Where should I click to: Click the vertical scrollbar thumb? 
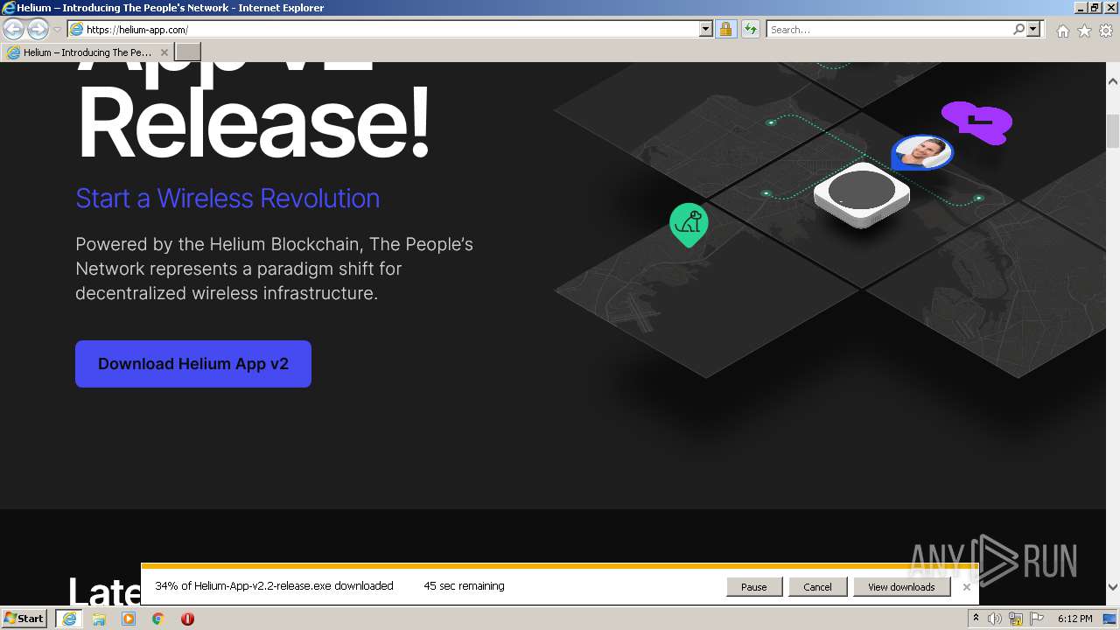point(1113,131)
